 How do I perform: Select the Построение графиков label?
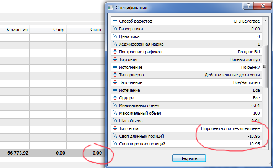(141, 52)
